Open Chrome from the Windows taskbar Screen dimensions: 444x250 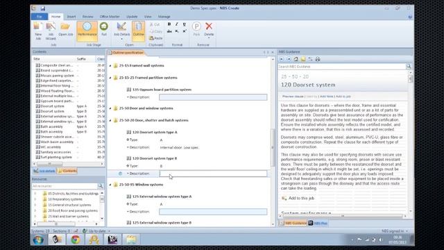pyautogui.click(x=76, y=240)
